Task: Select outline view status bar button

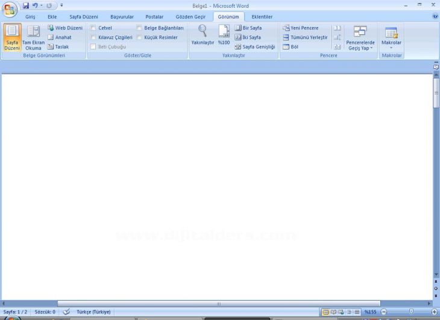Action: click(349, 312)
